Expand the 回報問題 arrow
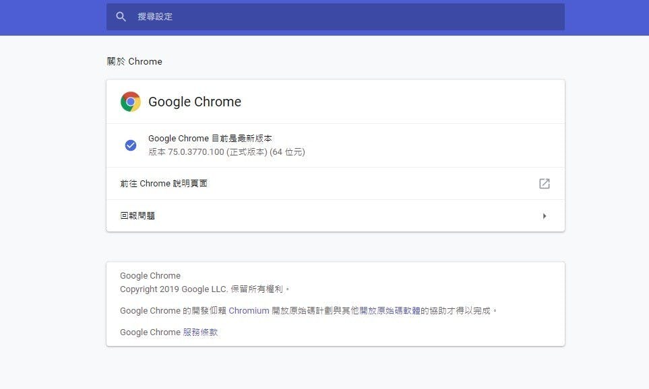Screen dimensions: 649x389 544,216
